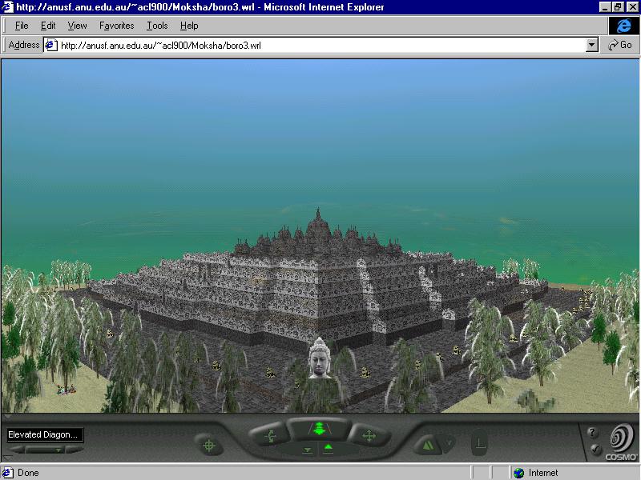Toggle Gravity mode below Go control
The width and height of the screenshot is (641, 480).
pos(328,449)
